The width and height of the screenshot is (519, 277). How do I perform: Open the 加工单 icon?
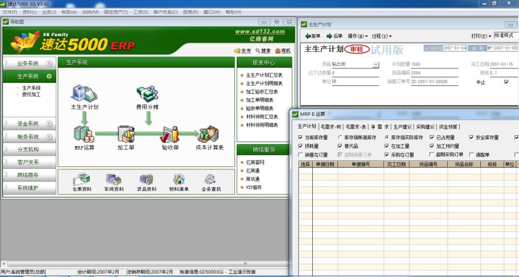point(126,134)
